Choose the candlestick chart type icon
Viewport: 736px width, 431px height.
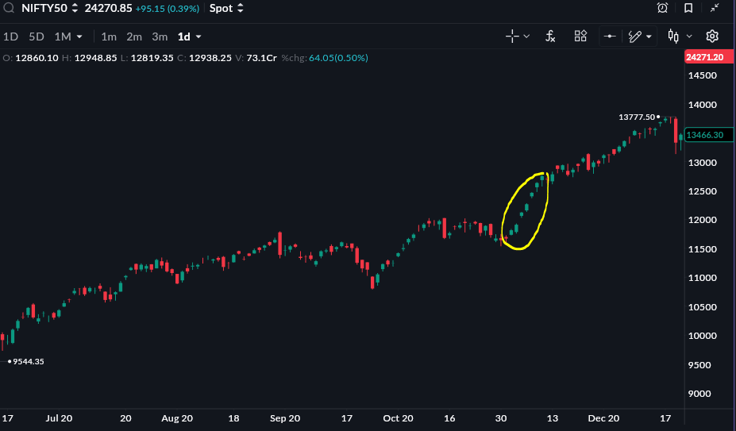pos(673,37)
